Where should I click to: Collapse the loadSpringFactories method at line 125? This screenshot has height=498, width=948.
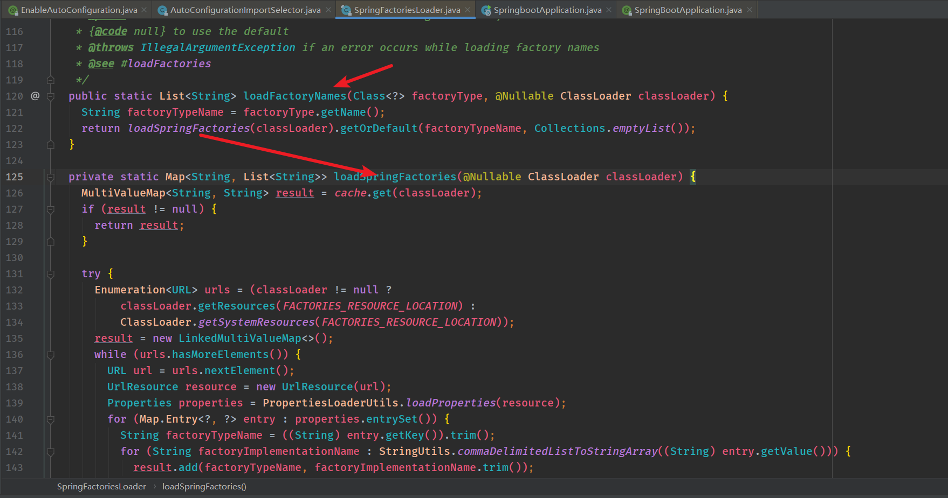(x=51, y=177)
